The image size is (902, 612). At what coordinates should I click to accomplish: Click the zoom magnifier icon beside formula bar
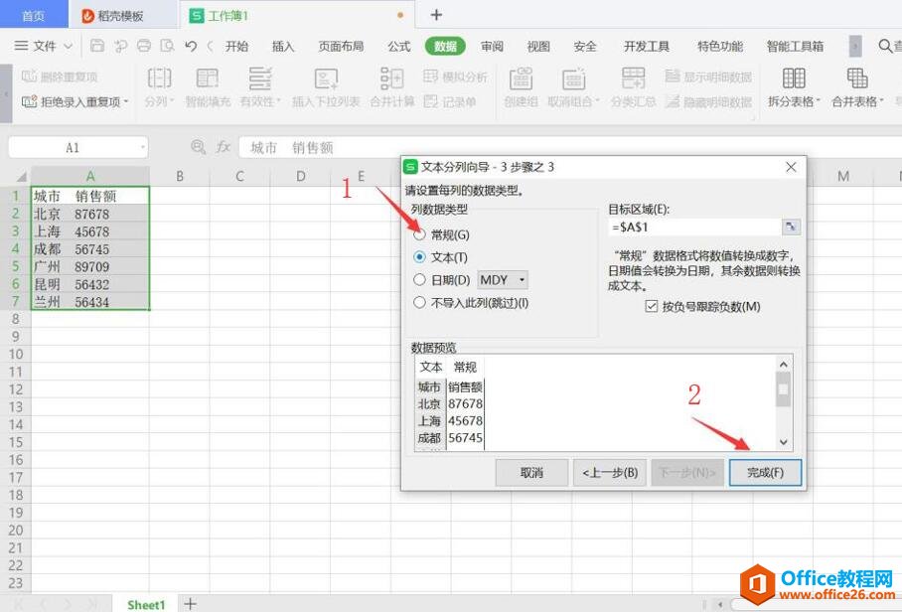(x=198, y=147)
